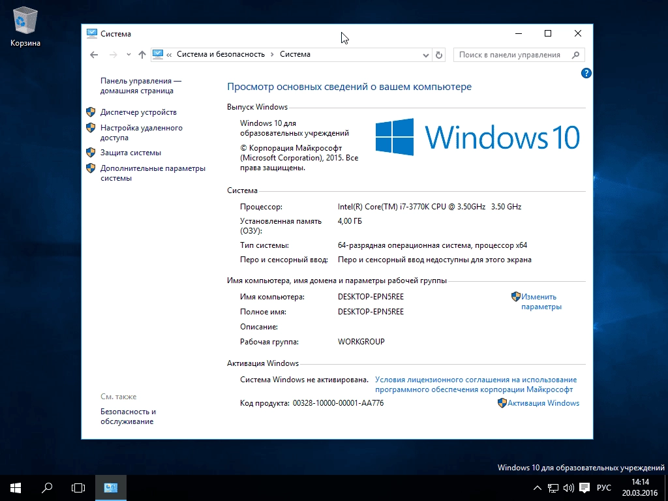Click the shield icon beside Дополнительные параметры системы
Viewport: 668px width, 501px height.
pos(91,168)
